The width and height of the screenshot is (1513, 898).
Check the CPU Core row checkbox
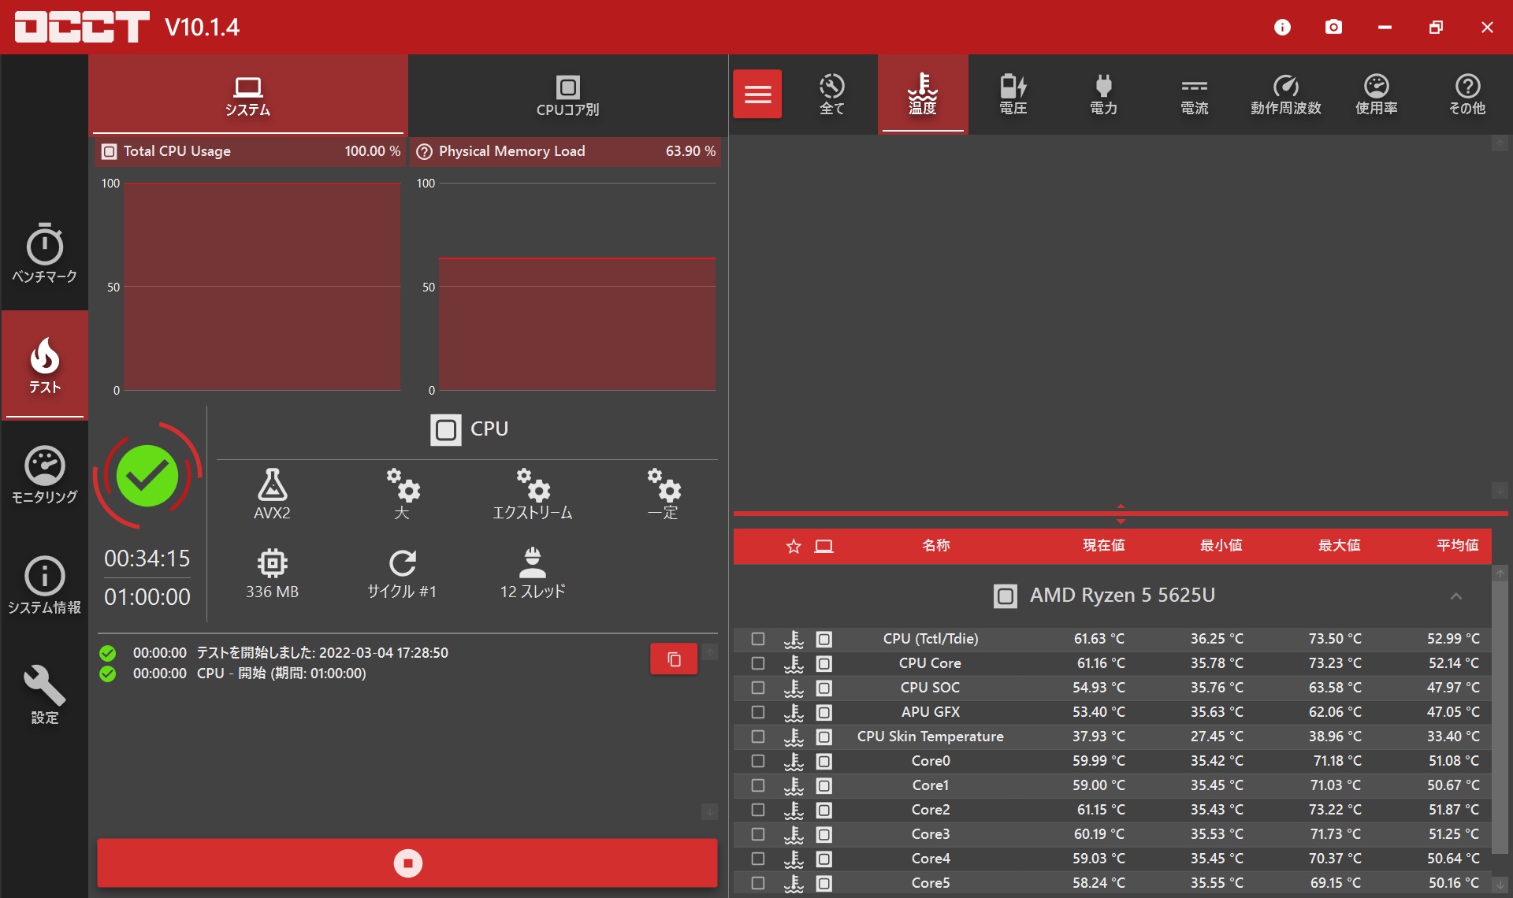pos(758,663)
